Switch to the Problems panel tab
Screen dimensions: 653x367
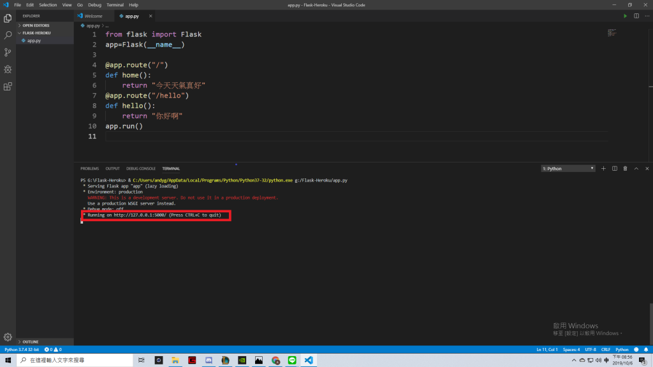click(x=89, y=168)
